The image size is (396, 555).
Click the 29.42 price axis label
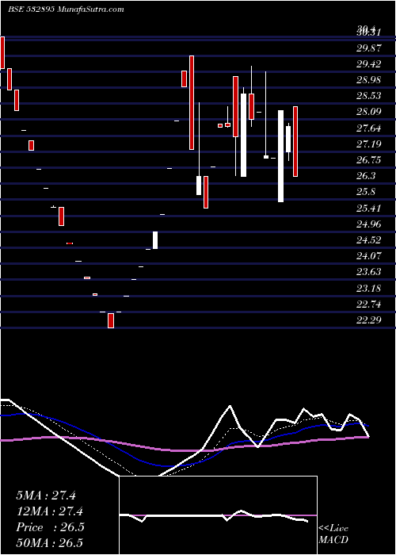(x=369, y=64)
